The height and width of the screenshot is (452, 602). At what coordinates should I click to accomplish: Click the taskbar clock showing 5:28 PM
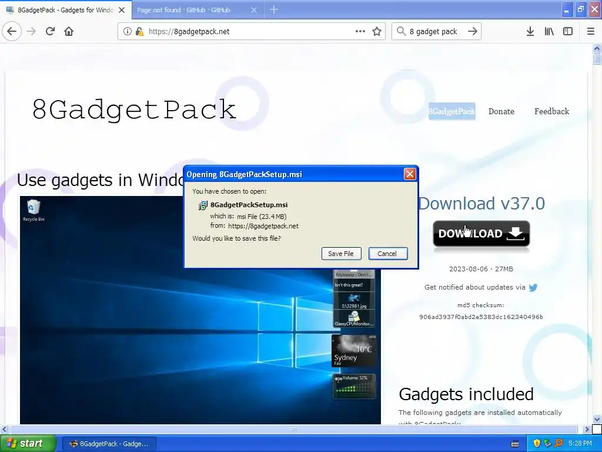click(580, 444)
